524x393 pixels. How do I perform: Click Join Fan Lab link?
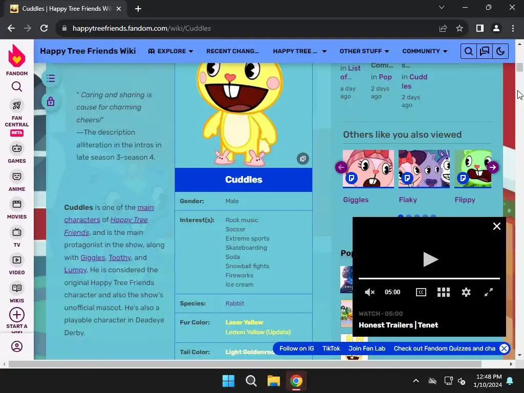click(x=367, y=348)
